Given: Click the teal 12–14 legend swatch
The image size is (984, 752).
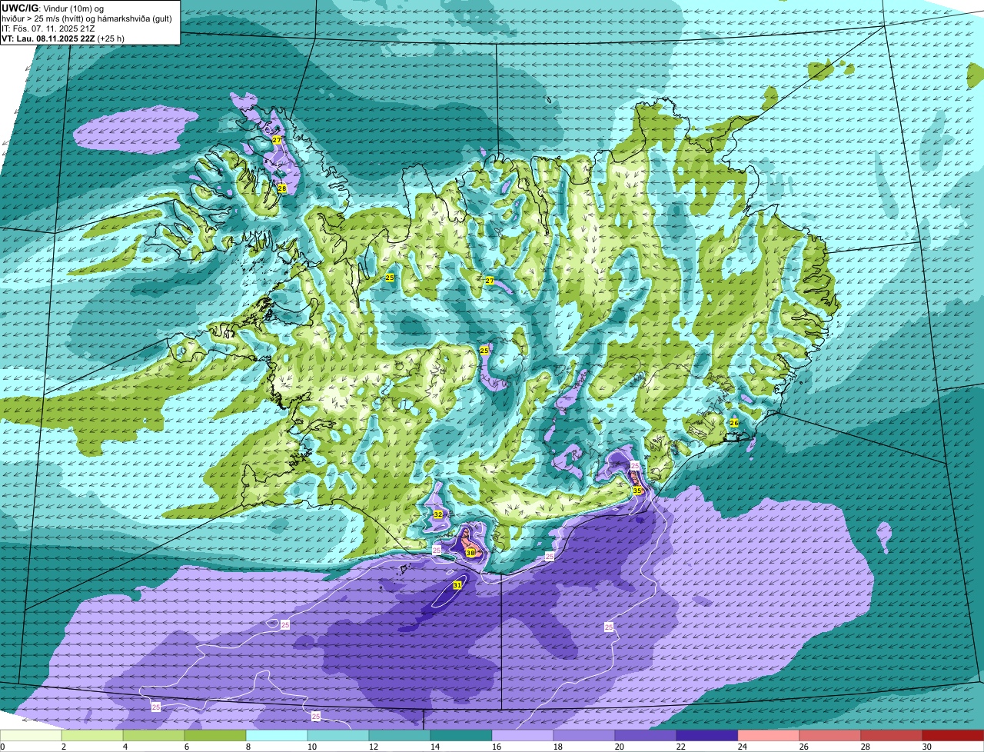Looking at the screenshot, I should tap(401, 736).
